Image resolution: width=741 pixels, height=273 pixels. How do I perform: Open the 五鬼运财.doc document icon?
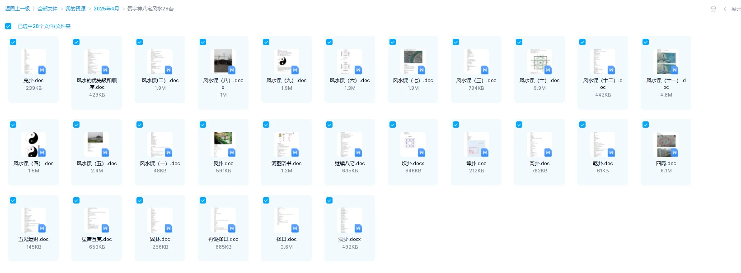pyautogui.click(x=34, y=220)
